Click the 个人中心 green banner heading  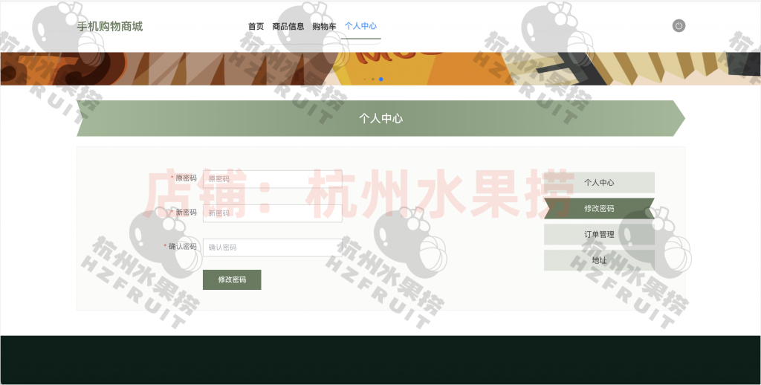pos(380,118)
